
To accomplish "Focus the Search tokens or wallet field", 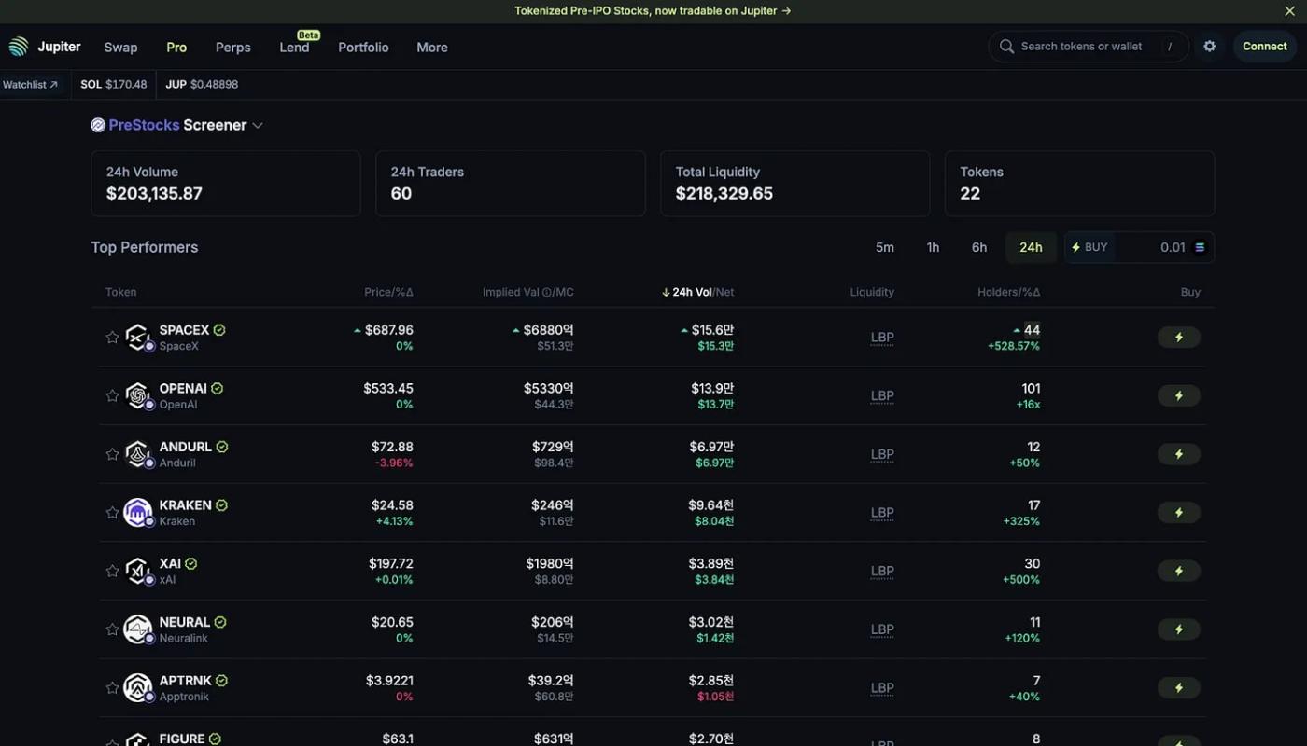I will click(x=1089, y=47).
